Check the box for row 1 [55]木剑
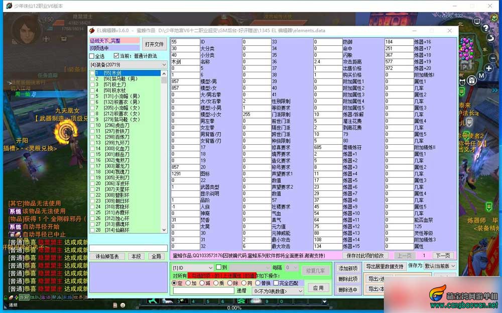 (x=92, y=73)
